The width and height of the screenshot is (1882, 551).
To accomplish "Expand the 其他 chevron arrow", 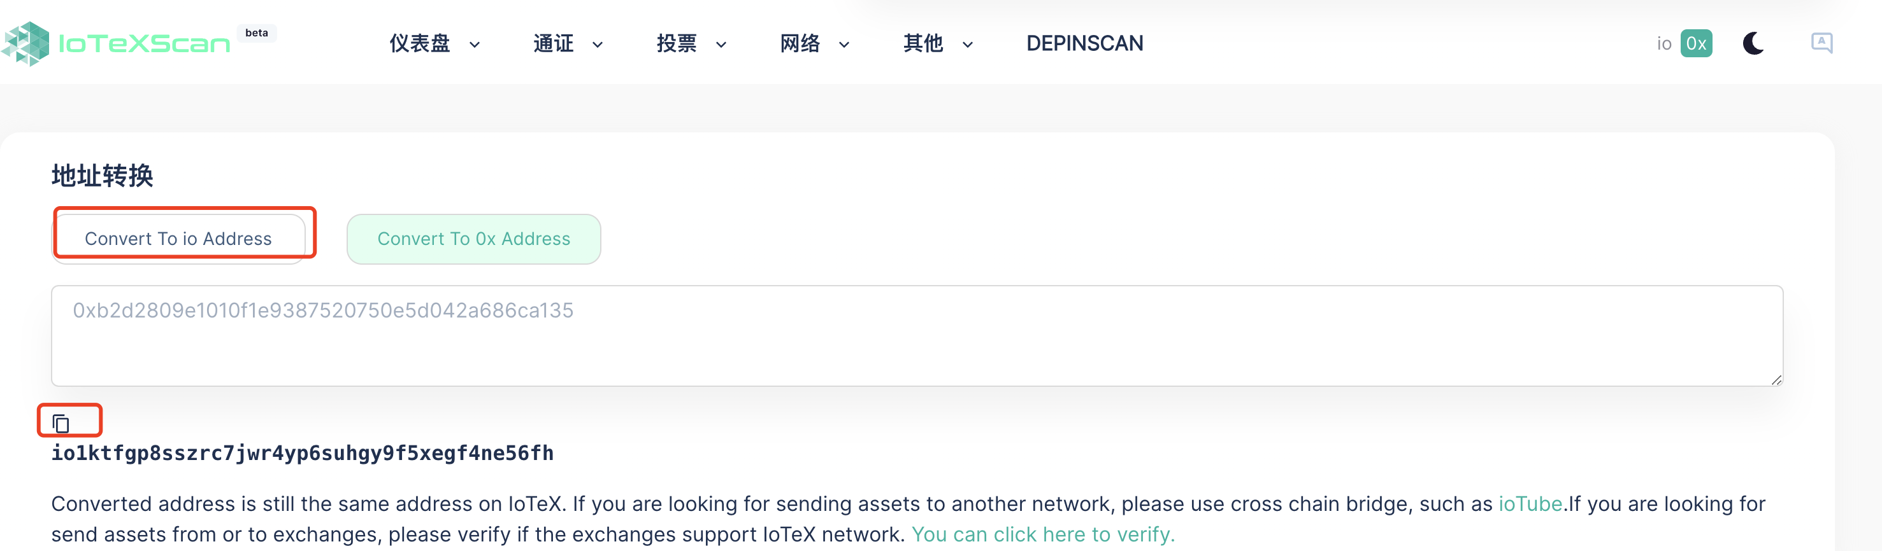I will tap(967, 45).
